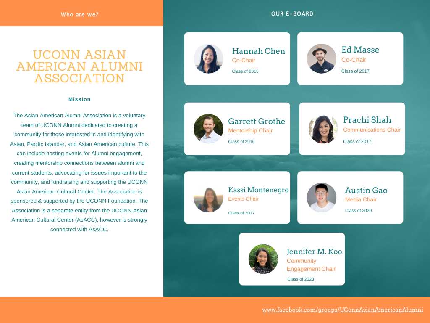Click Ed Masse's Class of 2017 text
Viewport: 430px width, 323px height.
click(x=355, y=71)
